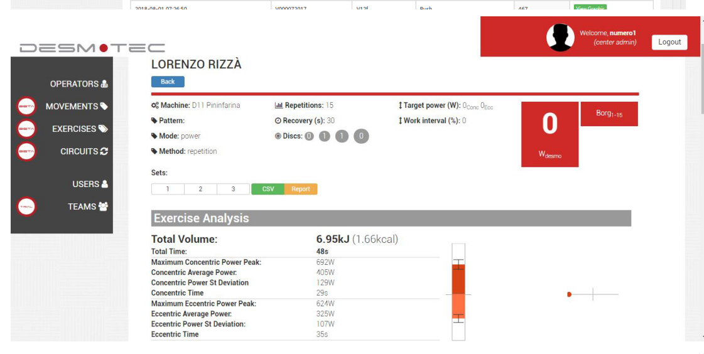This screenshot has height=354, width=704.
Task: Click the user avatar profile icon
Action: point(560,37)
